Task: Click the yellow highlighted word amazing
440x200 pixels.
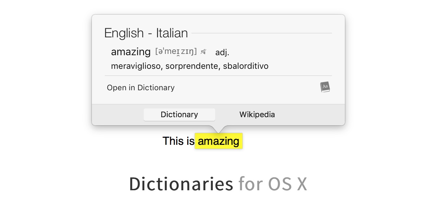Action: coord(218,141)
